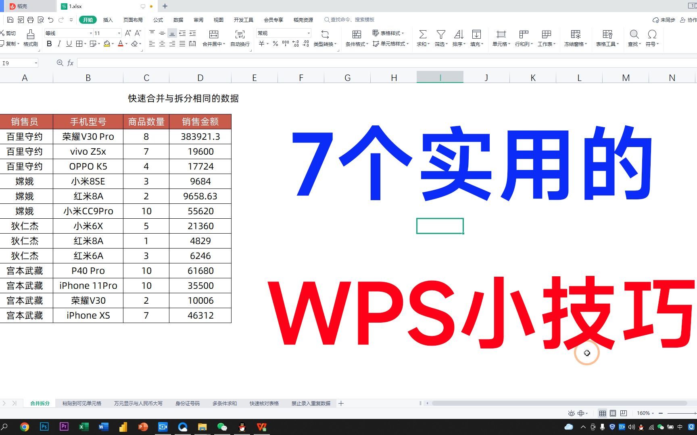
Task: Open the 插入 (Insert) ribbon tab
Action: click(108, 20)
